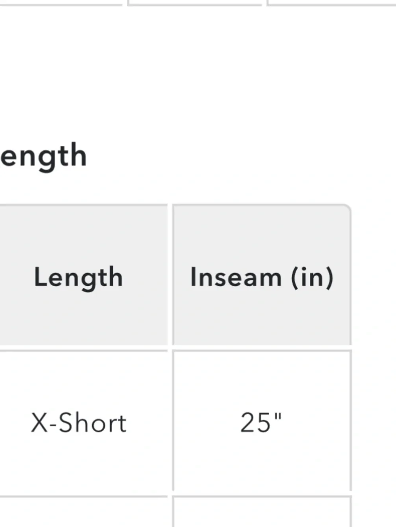The image size is (396, 527).
Task: Click the bold 'ength' section heading
Action: pyautogui.click(x=44, y=156)
